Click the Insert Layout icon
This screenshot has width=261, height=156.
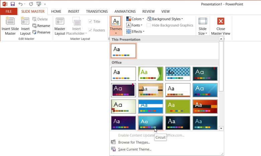[25, 22]
